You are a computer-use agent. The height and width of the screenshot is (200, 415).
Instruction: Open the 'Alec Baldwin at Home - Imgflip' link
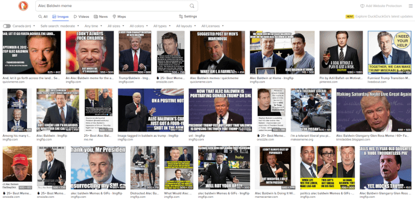[269, 78]
